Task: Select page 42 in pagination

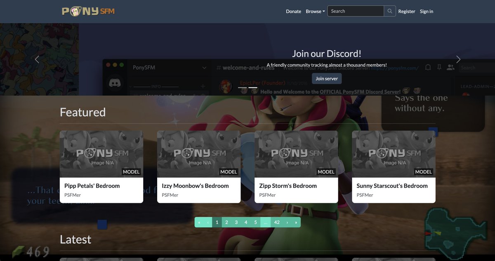Action: pos(277,222)
